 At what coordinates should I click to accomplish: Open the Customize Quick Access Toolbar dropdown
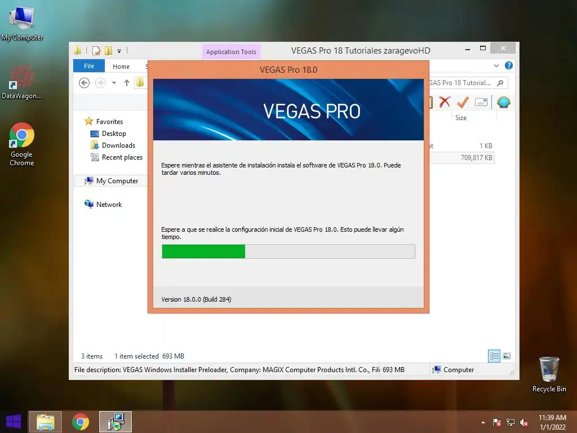(x=119, y=51)
